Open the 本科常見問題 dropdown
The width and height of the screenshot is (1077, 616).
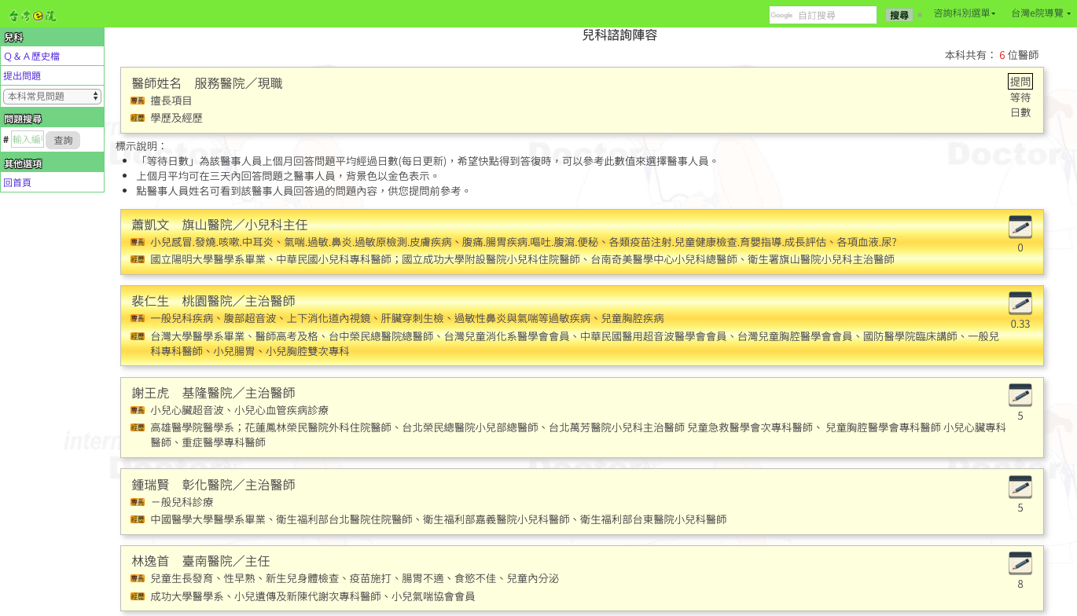[x=52, y=97]
